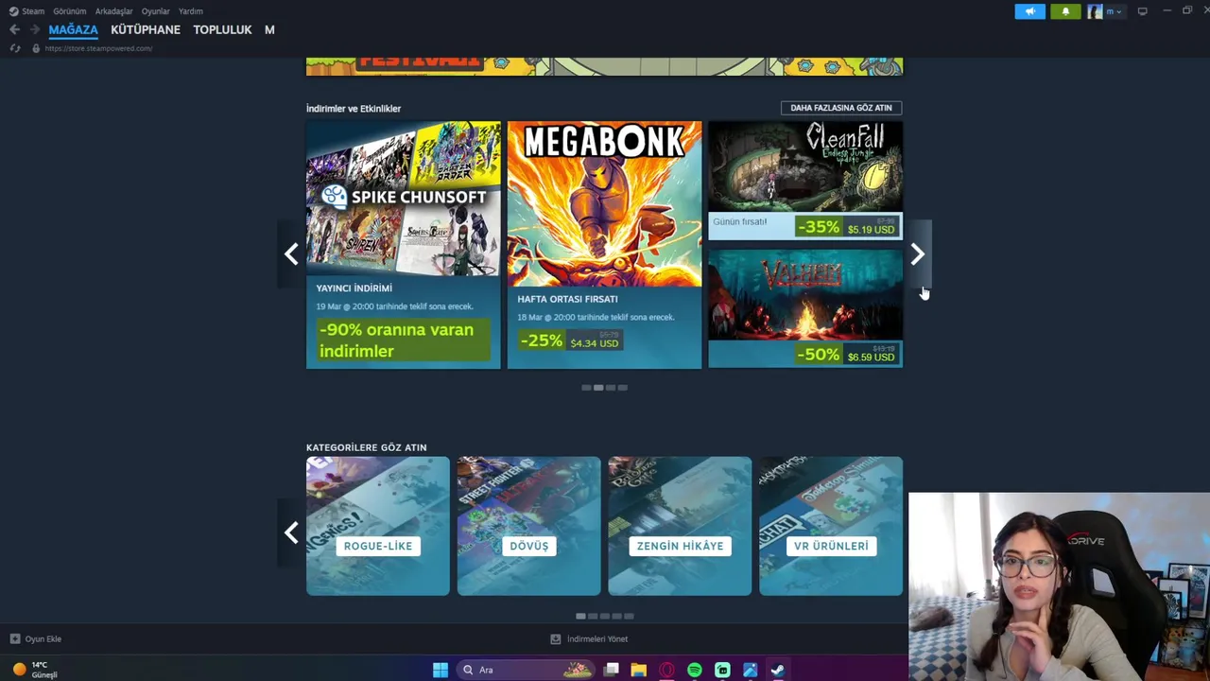This screenshot has height=681, width=1210.
Task: Show next deals with right arrow
Action: click(917, 253)
